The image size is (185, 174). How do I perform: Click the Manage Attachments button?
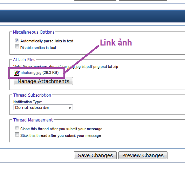click(x=43, y=81)
